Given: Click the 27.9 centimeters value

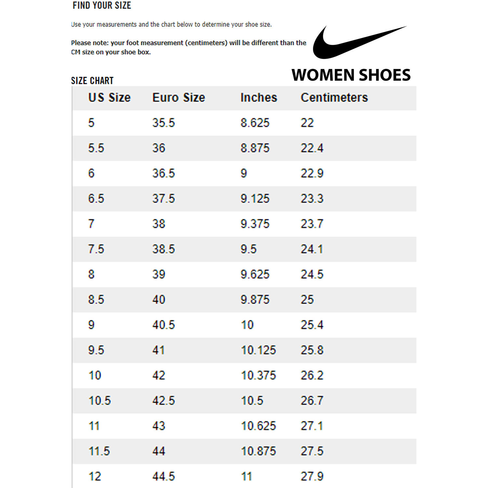Looking at the screenshot, I should point(312,476).
